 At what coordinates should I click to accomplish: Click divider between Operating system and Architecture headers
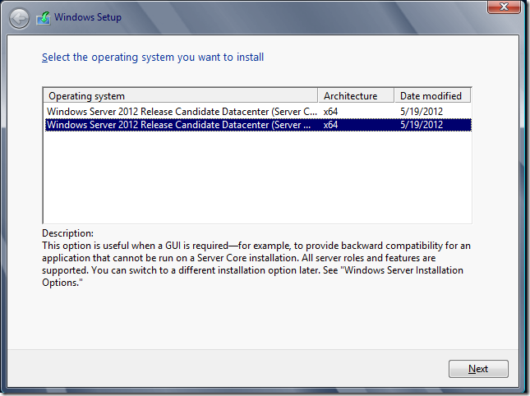click(x=318, y=96)
